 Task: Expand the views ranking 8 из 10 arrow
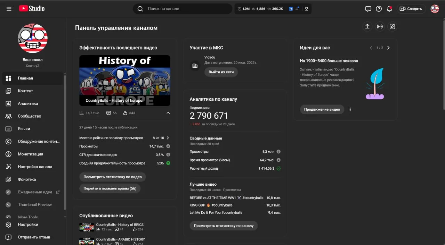pos(168,138)
